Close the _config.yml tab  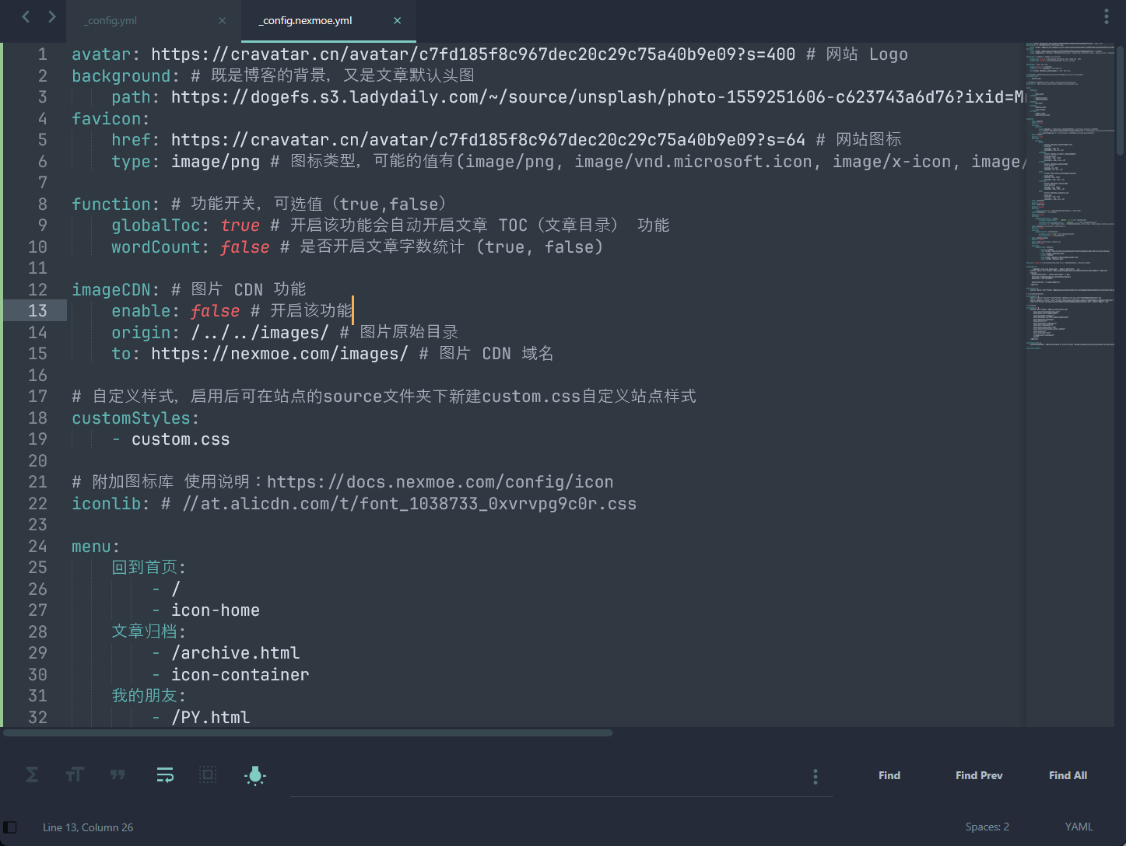223,21
